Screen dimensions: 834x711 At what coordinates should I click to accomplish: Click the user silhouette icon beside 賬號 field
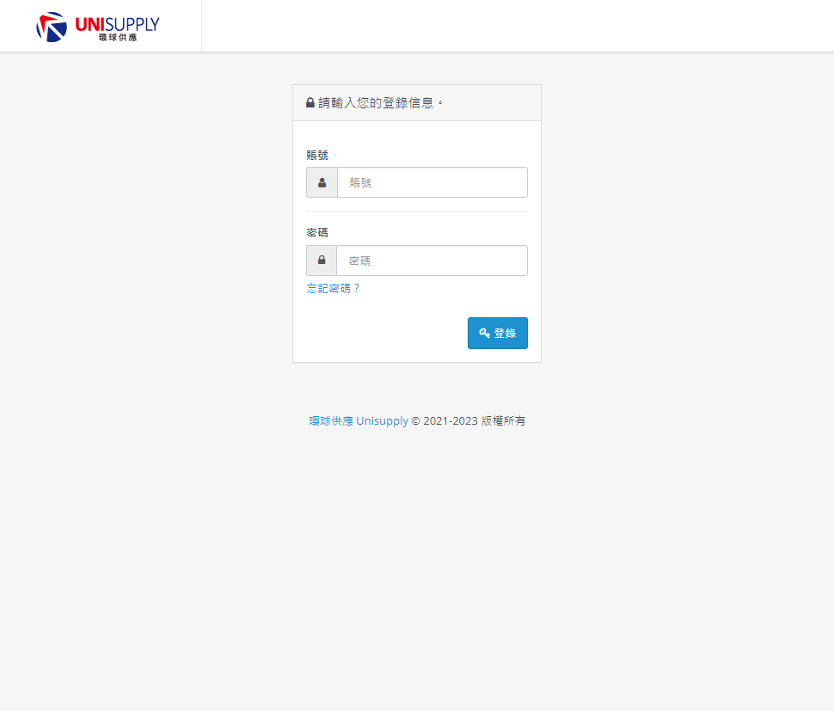(322, 182)
